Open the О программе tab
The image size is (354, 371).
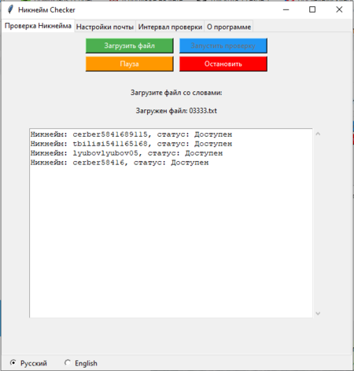point(229,27)
